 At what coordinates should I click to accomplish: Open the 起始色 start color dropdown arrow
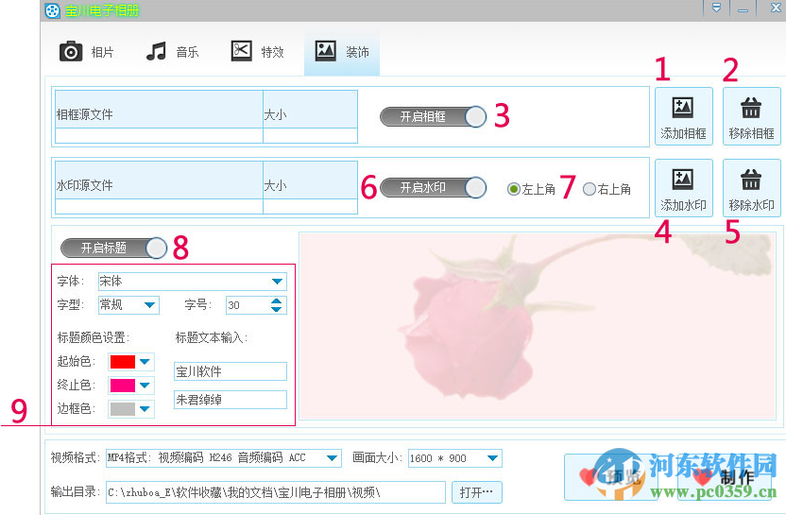tap(145, 362)
